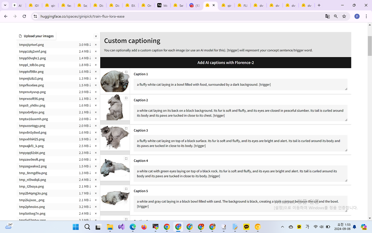The image size is (372, 233).
Task: Switch to the 'FLU' browser tab
Action: [243, 5]
